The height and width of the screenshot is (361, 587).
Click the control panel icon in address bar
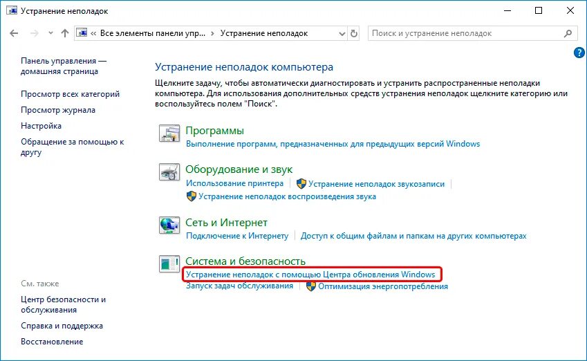pos(82,33)
